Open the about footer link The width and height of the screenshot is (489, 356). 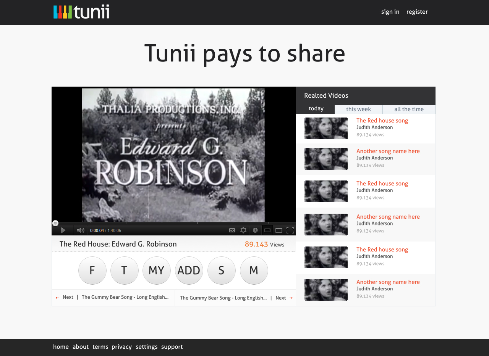tap(81, 347)
